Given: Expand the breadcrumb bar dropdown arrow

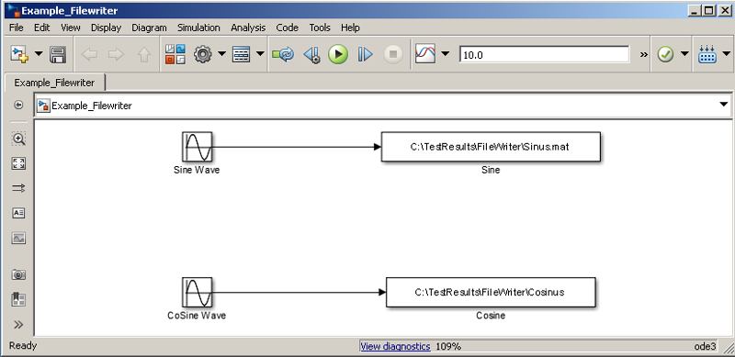Looking at the screenshot, I should point(724,105).
